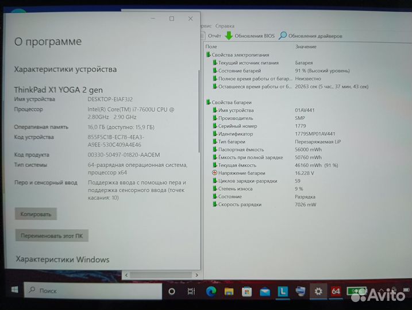
Task: Click the 56000 mWh value
Action: click(308, 149)
